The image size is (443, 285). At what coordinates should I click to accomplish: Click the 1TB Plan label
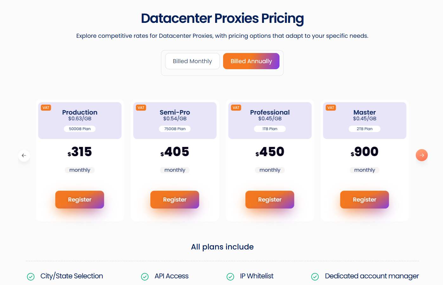(x=270, y=129)
